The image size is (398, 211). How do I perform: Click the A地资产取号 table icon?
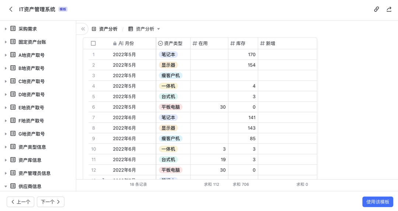click(x=13, y=55)
